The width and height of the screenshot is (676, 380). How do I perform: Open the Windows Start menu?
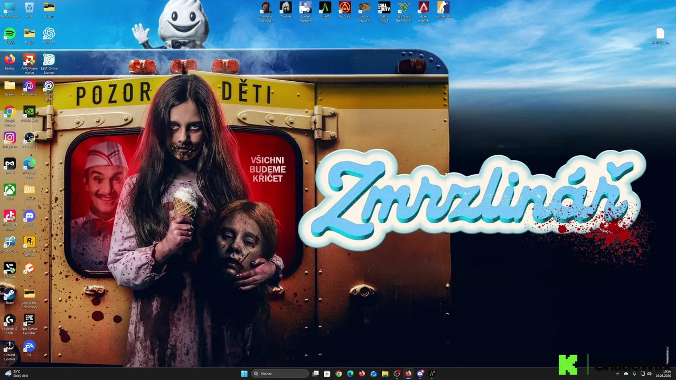(x=244, y=374)
